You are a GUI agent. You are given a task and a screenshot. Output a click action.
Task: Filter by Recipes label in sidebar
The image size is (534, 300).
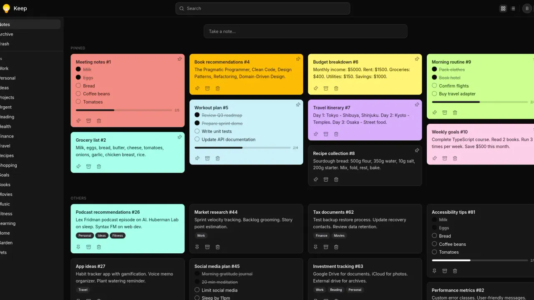29,155
